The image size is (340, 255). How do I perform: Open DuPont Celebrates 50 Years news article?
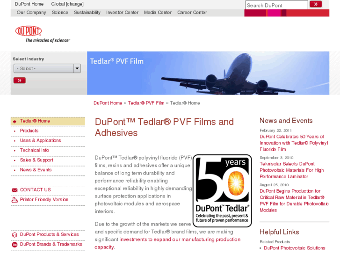[x=294, y=143]
